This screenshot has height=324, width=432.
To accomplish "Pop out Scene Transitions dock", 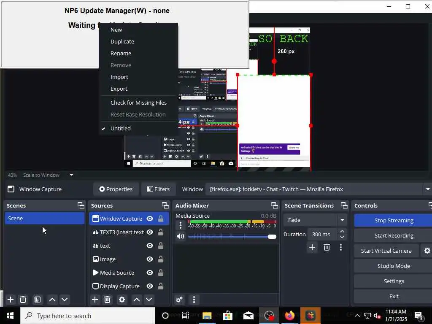I will 344,205.
